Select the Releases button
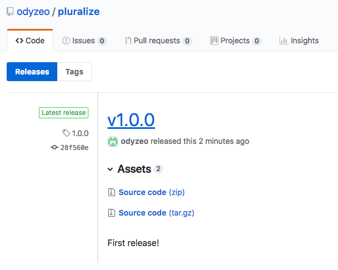The image size is (338, 270). click(x=32, y=72)
